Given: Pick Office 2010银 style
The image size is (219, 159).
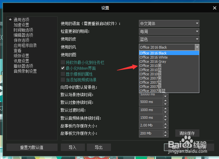Looking at the screenshot, I should coord(169,74).
